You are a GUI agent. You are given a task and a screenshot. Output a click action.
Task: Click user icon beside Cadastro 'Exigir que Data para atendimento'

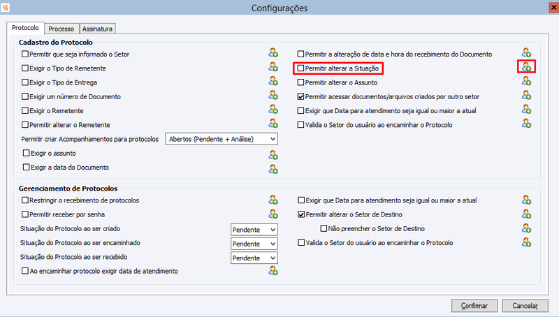pos(527,110)
